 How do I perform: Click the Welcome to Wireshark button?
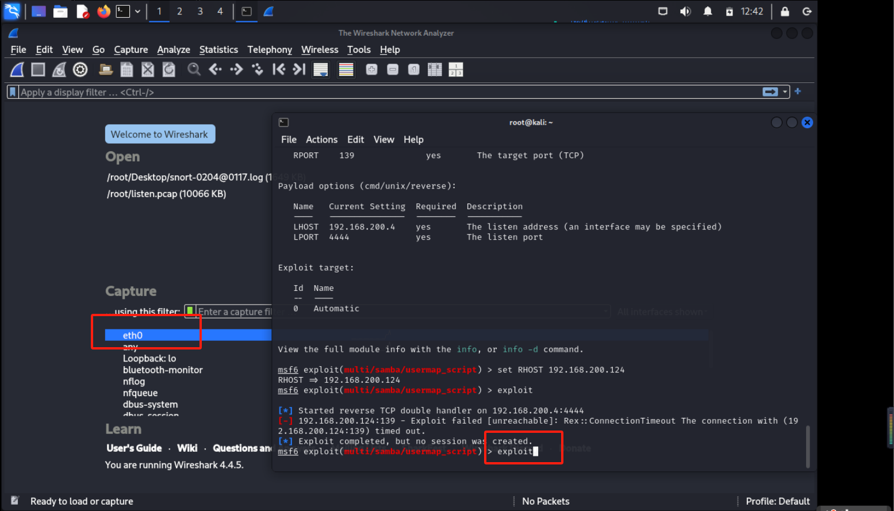pos(160,135)
